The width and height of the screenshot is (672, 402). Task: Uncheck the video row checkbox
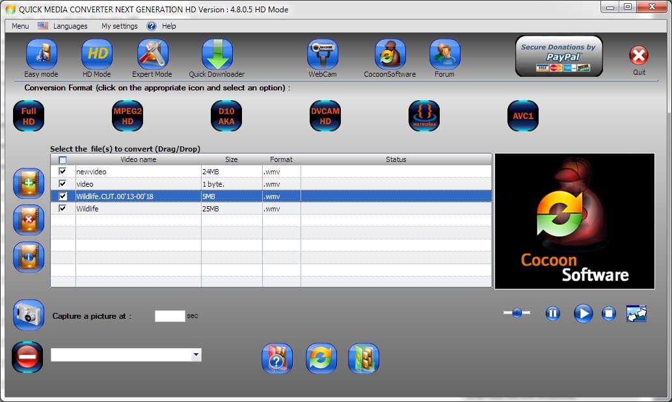(x=62, y=184)
